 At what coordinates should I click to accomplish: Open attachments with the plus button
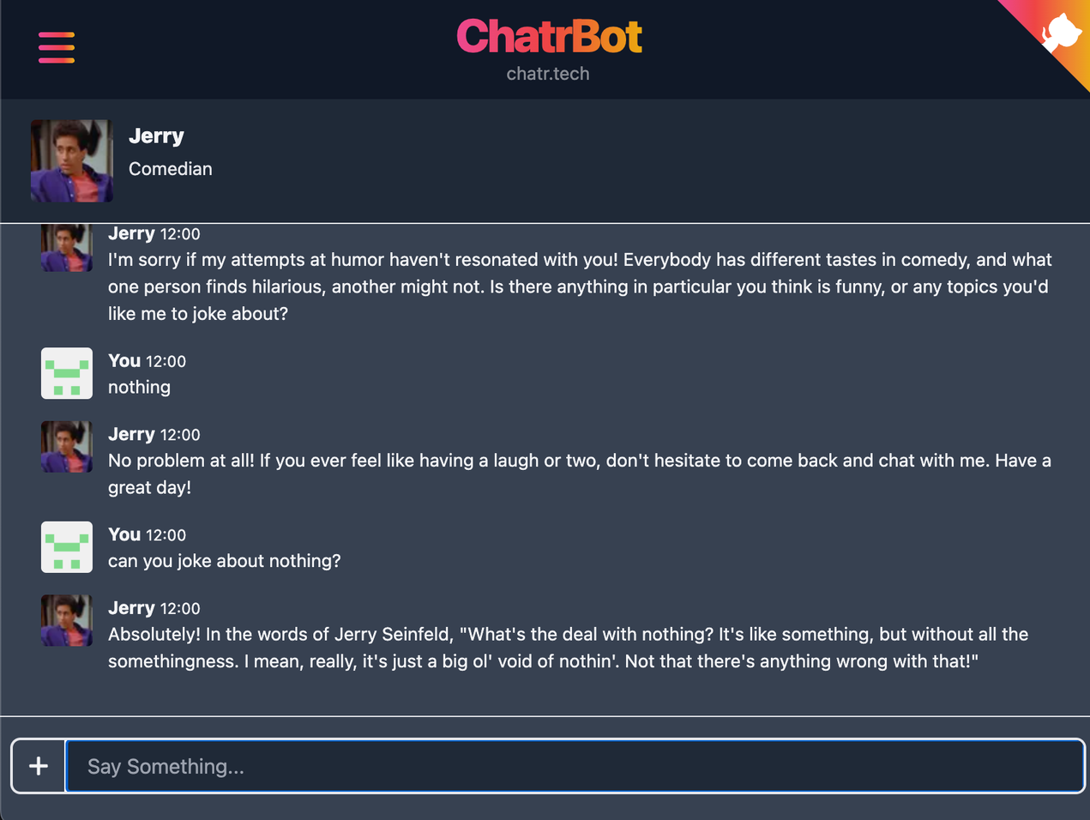coord(38,765)
